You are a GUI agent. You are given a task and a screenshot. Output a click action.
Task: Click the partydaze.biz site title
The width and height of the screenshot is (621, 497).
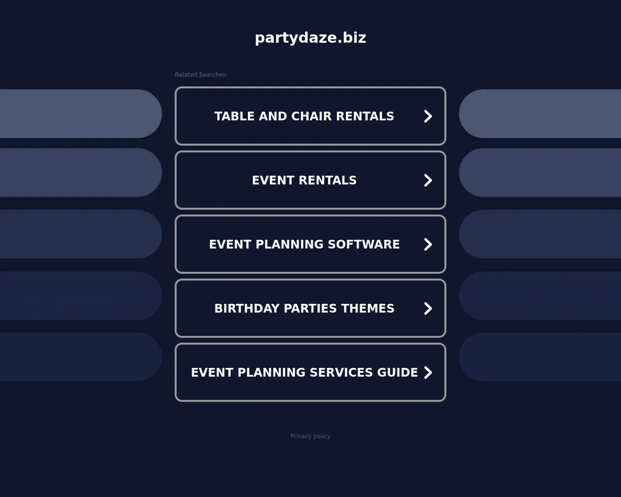[310, 37]
